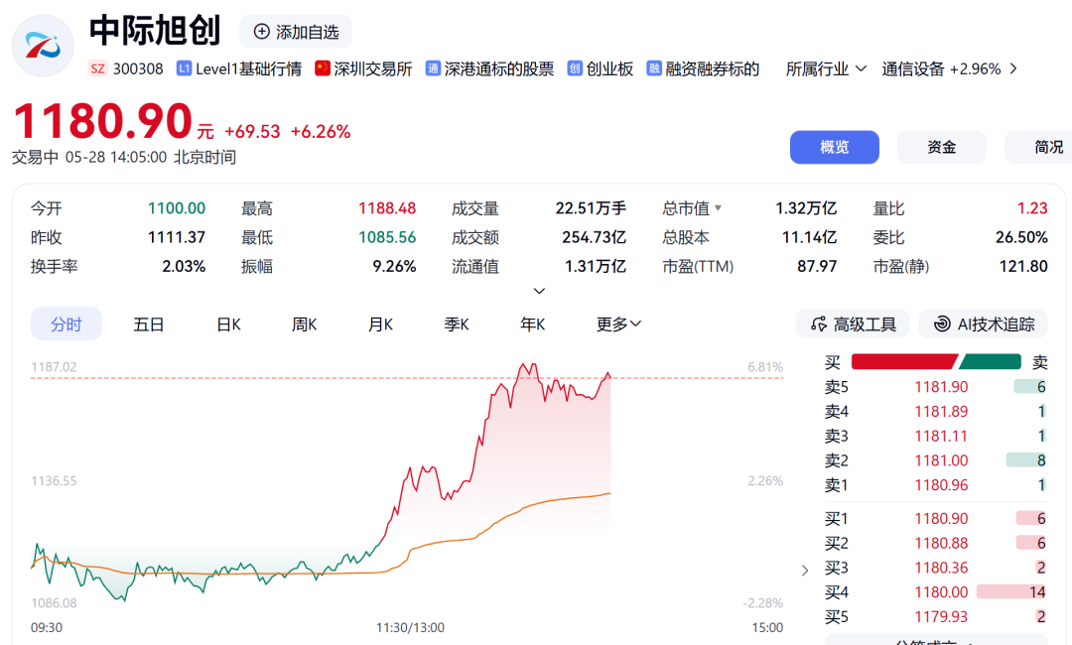Click the 成交额 value 254.73亿
Screen dimensions: 1072x645
595,237
